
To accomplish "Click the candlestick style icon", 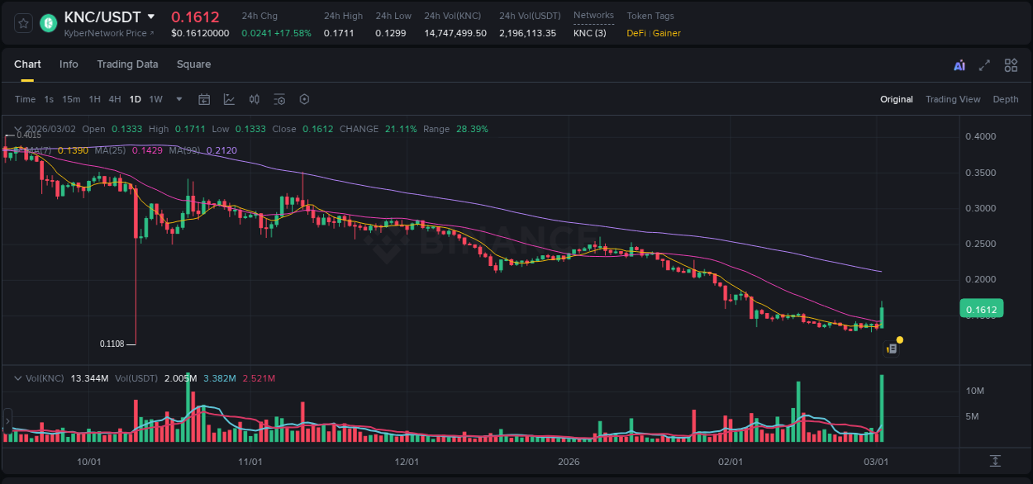I will (x=254, y=98).
